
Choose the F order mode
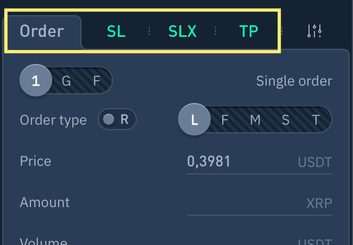(x=97, y=81)
